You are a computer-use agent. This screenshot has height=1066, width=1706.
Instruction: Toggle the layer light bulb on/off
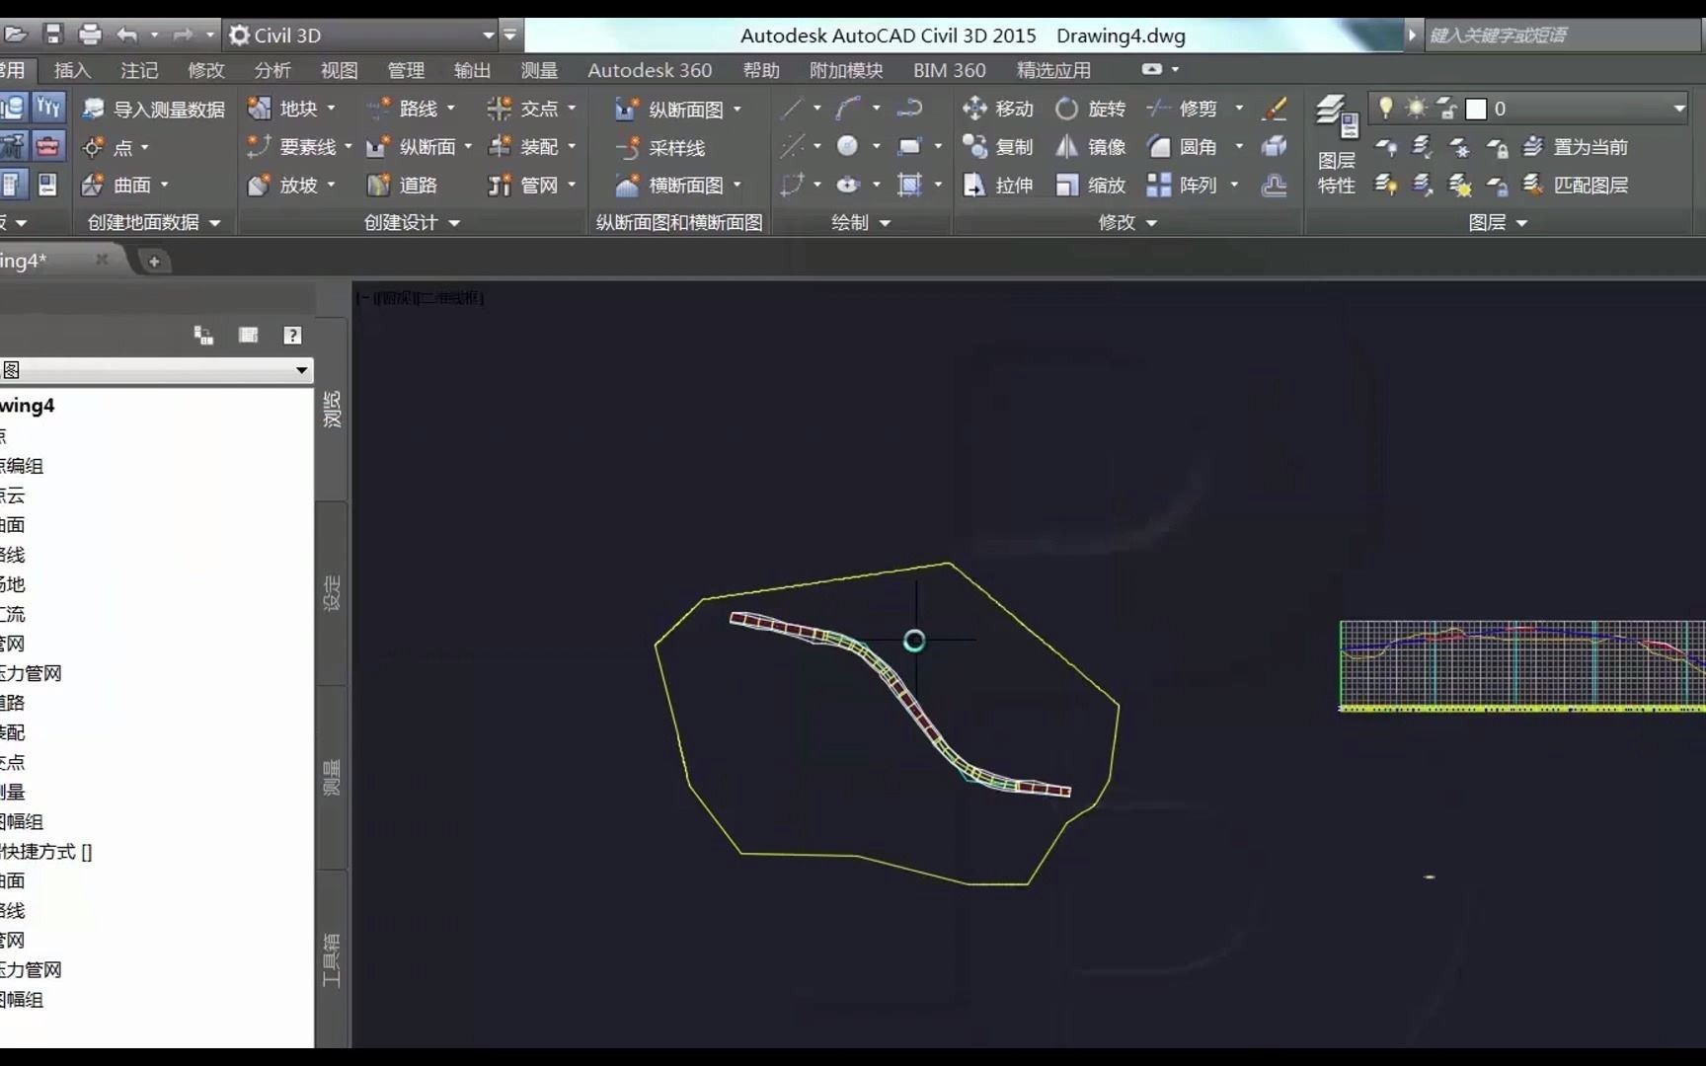(x=1386, y=109)
